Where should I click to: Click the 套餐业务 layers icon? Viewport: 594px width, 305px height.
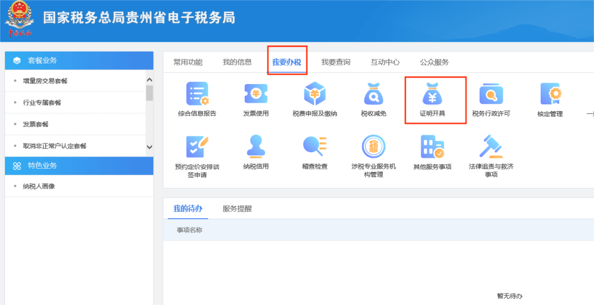pyautogui.click(x=16, y=60)
